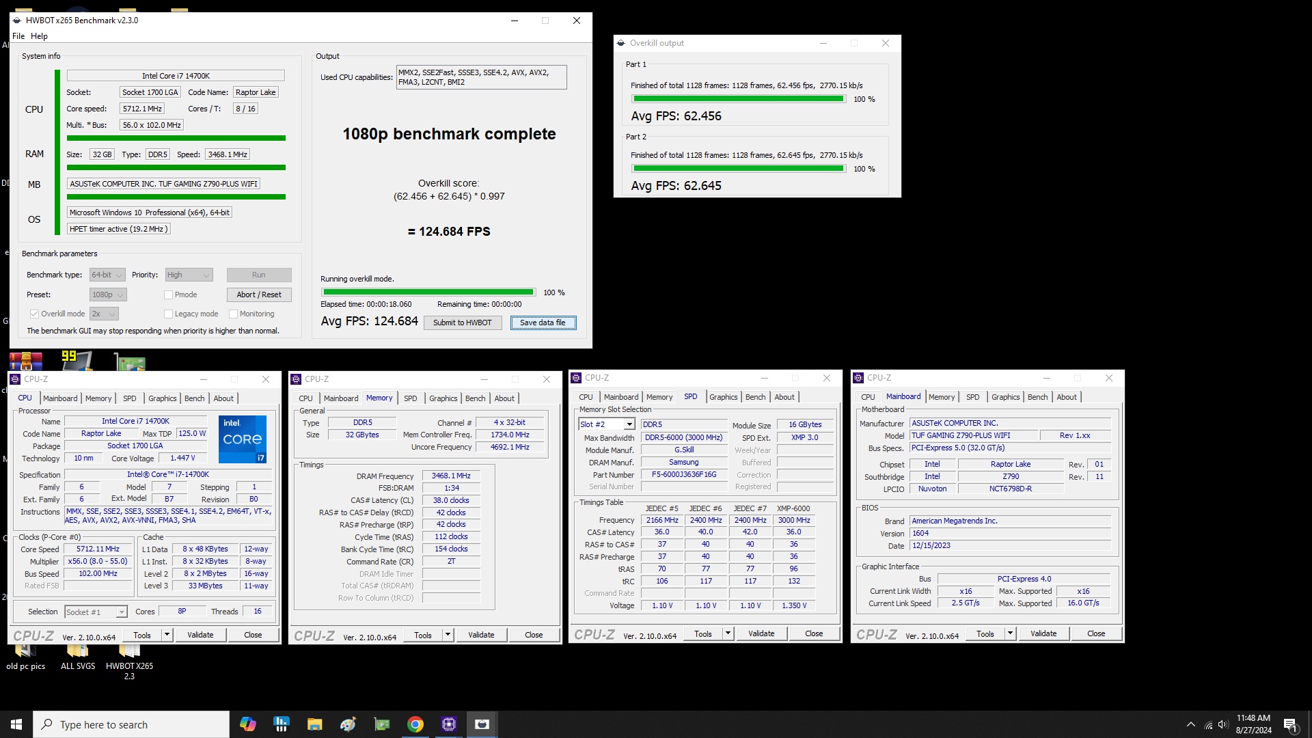Open the Slot #2 memory slot dropdown
The width and height of the screenshot is (1312, 738).
click(x=607, y=424)
